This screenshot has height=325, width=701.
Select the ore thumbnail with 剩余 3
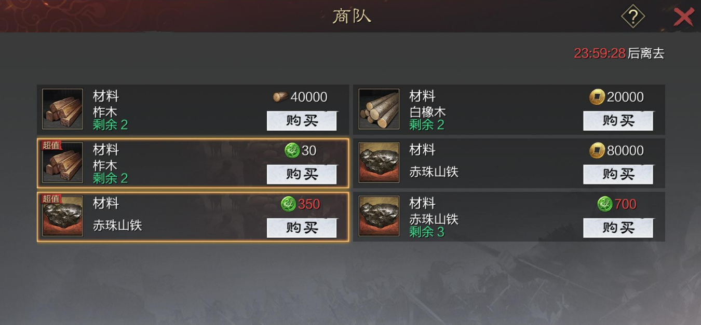coord(379,216)
